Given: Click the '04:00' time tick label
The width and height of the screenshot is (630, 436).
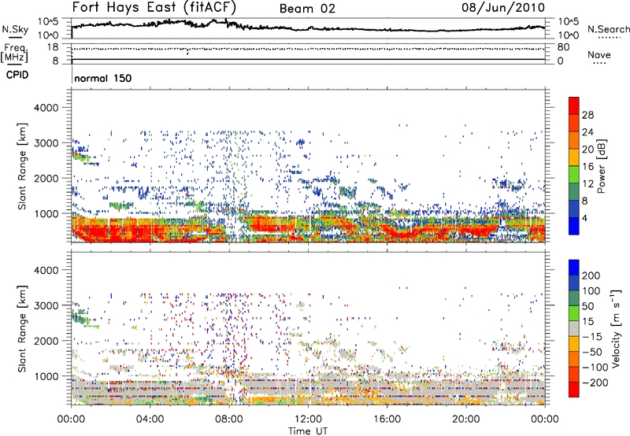Looking at the screenshot, I should [x=150, y=419].
